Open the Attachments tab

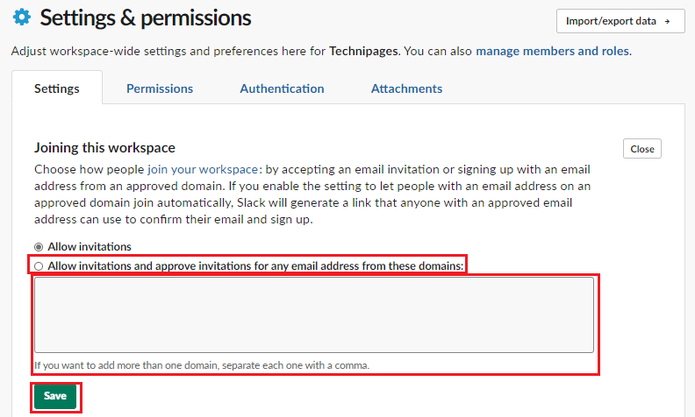point(406,88)
